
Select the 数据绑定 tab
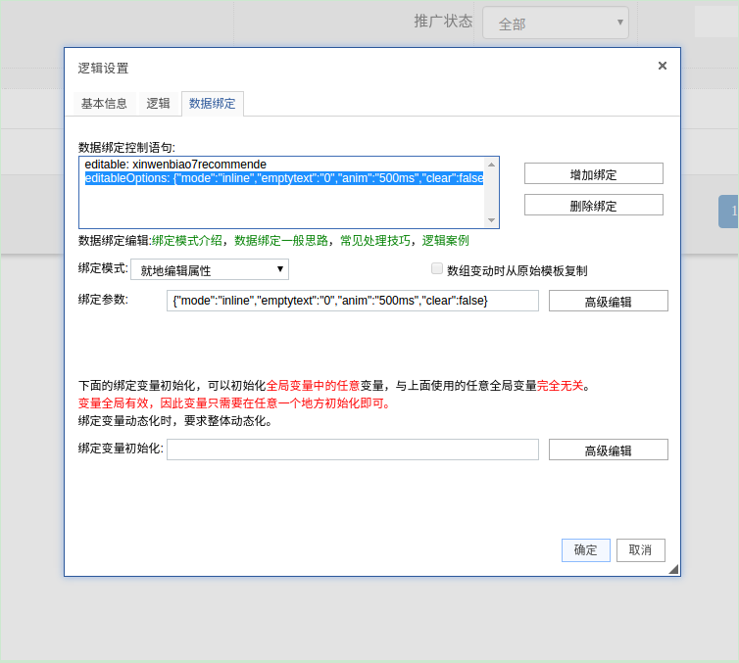[213, 103]
